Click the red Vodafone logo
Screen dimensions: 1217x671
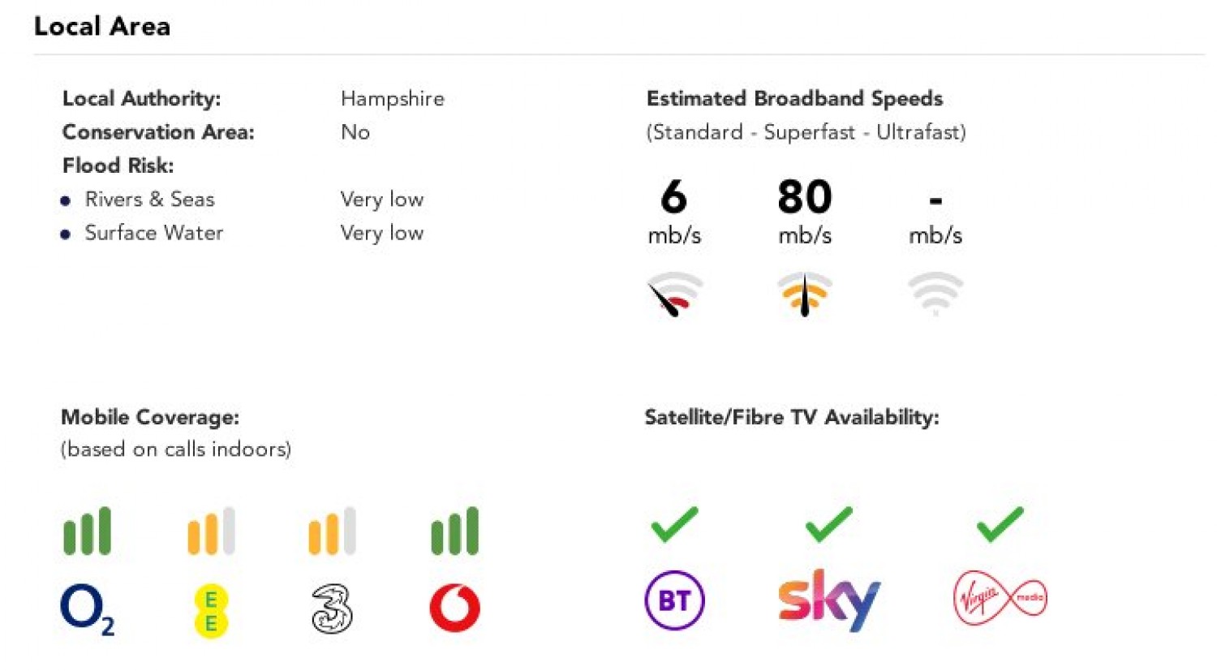pos(455,609)
